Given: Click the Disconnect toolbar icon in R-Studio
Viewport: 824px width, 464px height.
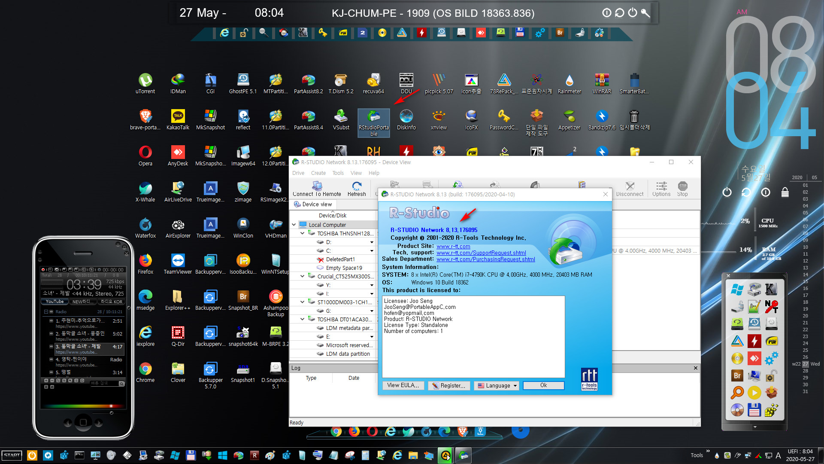Looking at the screenshot, I should 630,189.
